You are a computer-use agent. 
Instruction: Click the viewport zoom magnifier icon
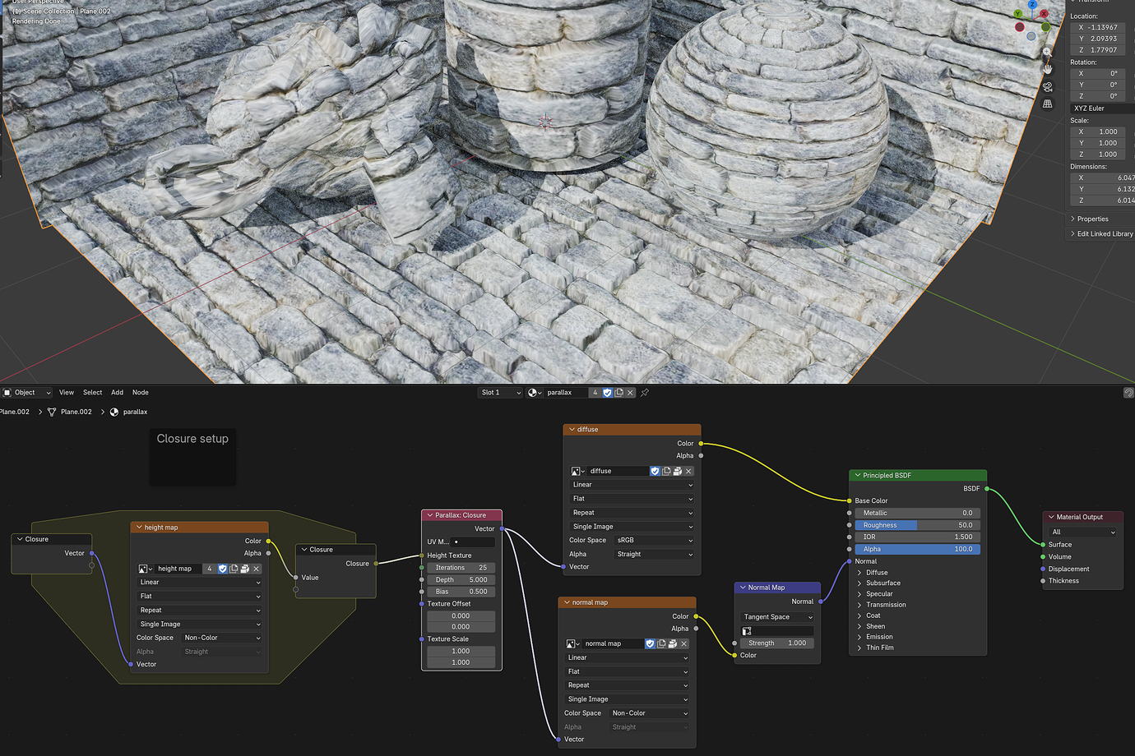click(1047, 53)
